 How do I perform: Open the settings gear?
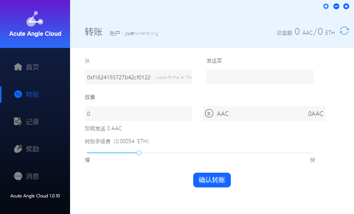point(326,6)
